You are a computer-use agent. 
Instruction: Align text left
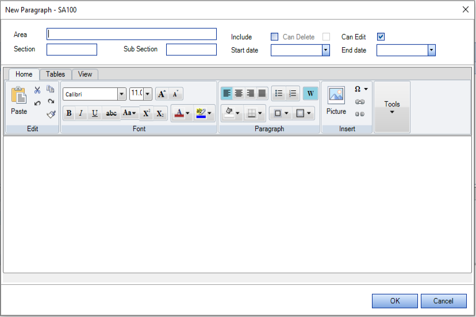(227, 93)
